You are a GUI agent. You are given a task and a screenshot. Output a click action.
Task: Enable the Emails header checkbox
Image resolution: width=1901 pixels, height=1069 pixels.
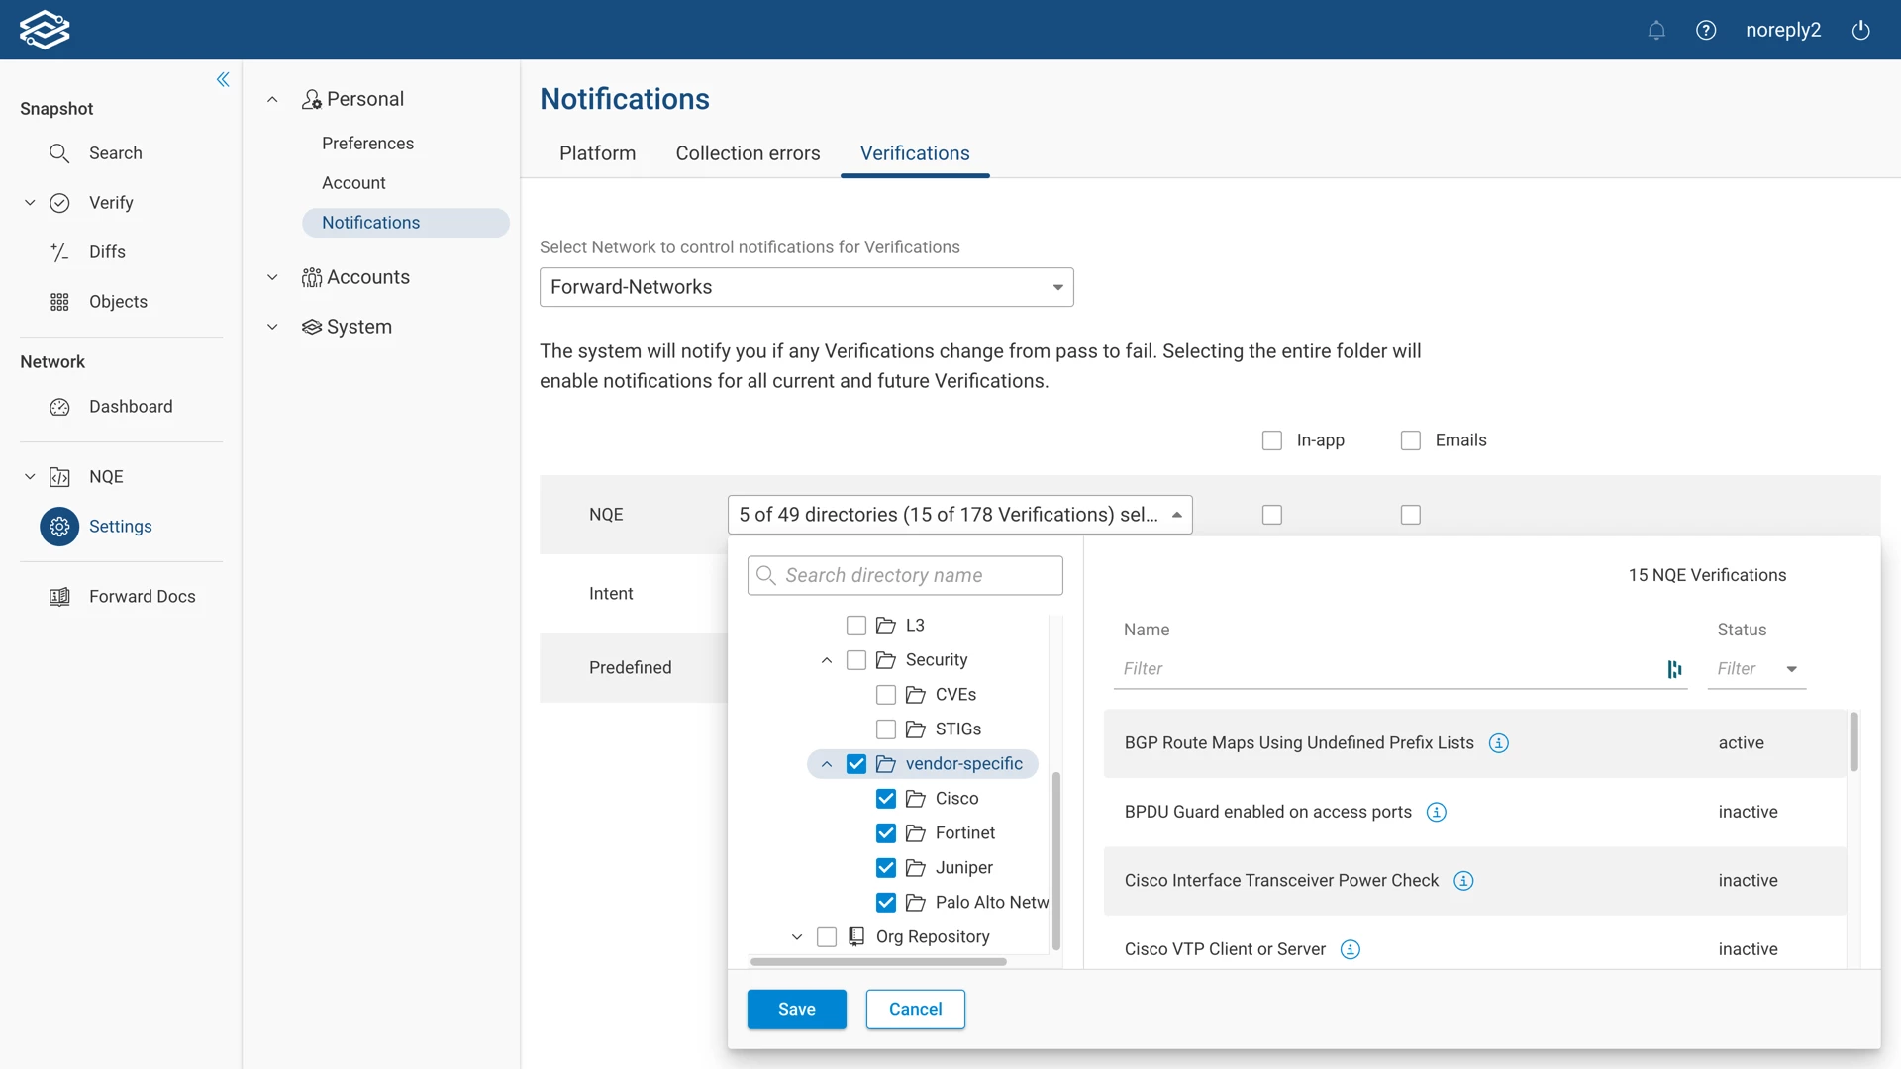click(x=1411, y=440)
